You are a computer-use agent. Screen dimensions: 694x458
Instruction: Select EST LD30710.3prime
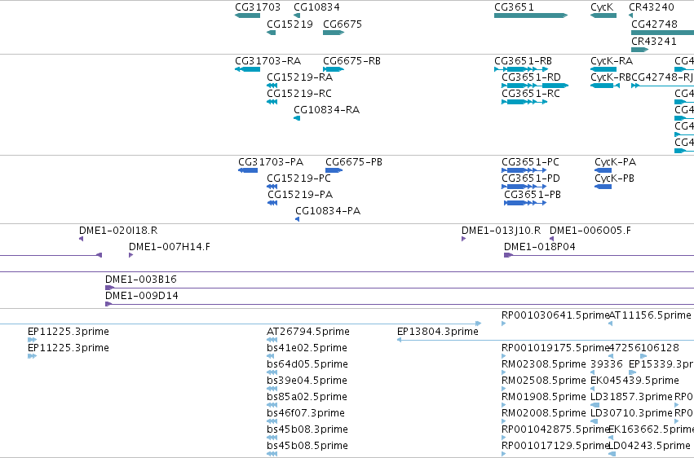pyautogui.click(x=631, y=413)
